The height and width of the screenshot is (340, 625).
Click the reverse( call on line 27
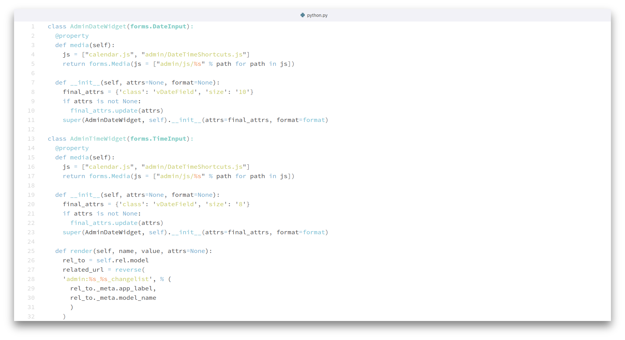(x=130, y=270)
